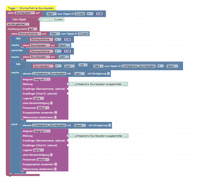Enable 'Escapezeichen verwenden' in the eingeschaltet telegram block

(x=56, y=113)
